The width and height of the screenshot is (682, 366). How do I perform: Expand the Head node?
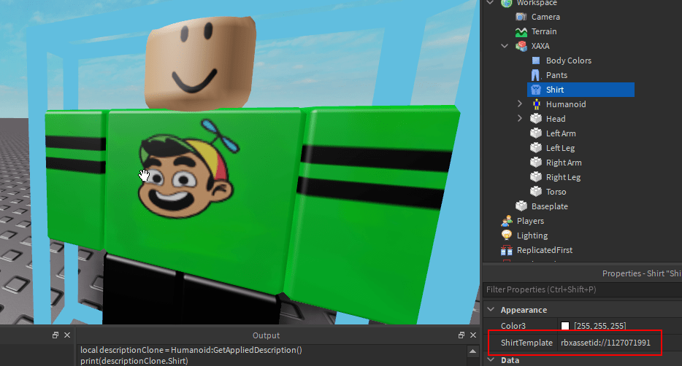520,119
